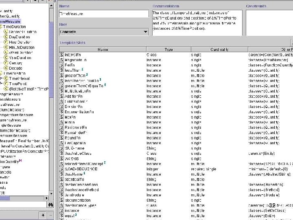The width and height of the screenshot is (293, 220).
Task: Select the :isInModule slot row
Action: point(176,195)
